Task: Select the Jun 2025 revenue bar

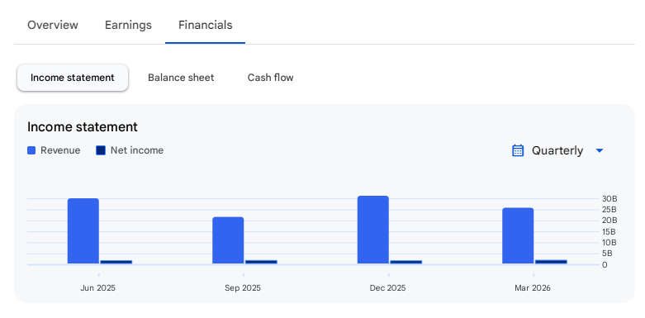Action: tap(83, 230)
